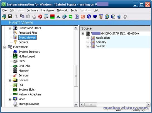Click the library books toolbar icon
Screen dimensions: 152x113
101,17
